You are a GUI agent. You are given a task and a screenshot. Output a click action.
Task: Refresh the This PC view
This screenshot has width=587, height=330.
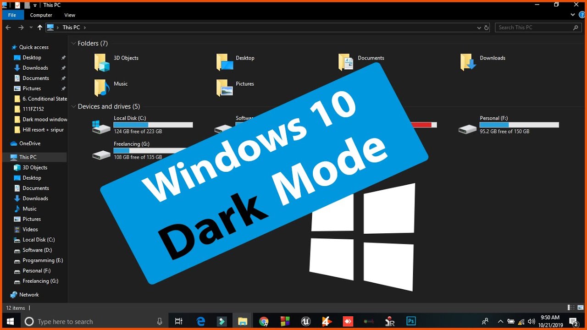point(487,27)
